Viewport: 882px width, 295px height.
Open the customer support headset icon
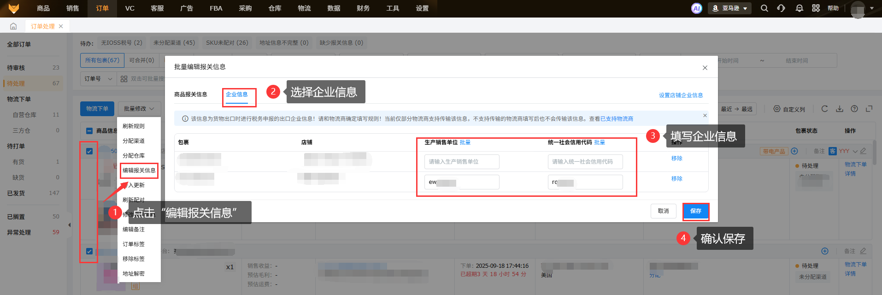pyautogui.click(x=781, y=8)
